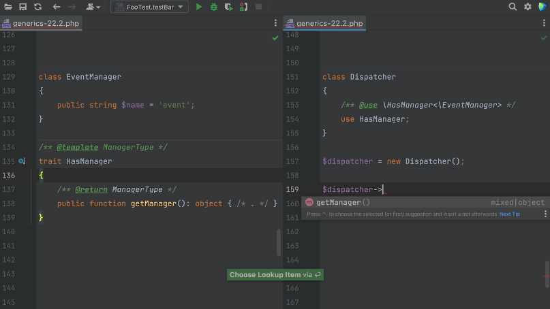Click ManagerType in the @return comment
The width and height of the screenshot is (550, 309).
137,189
